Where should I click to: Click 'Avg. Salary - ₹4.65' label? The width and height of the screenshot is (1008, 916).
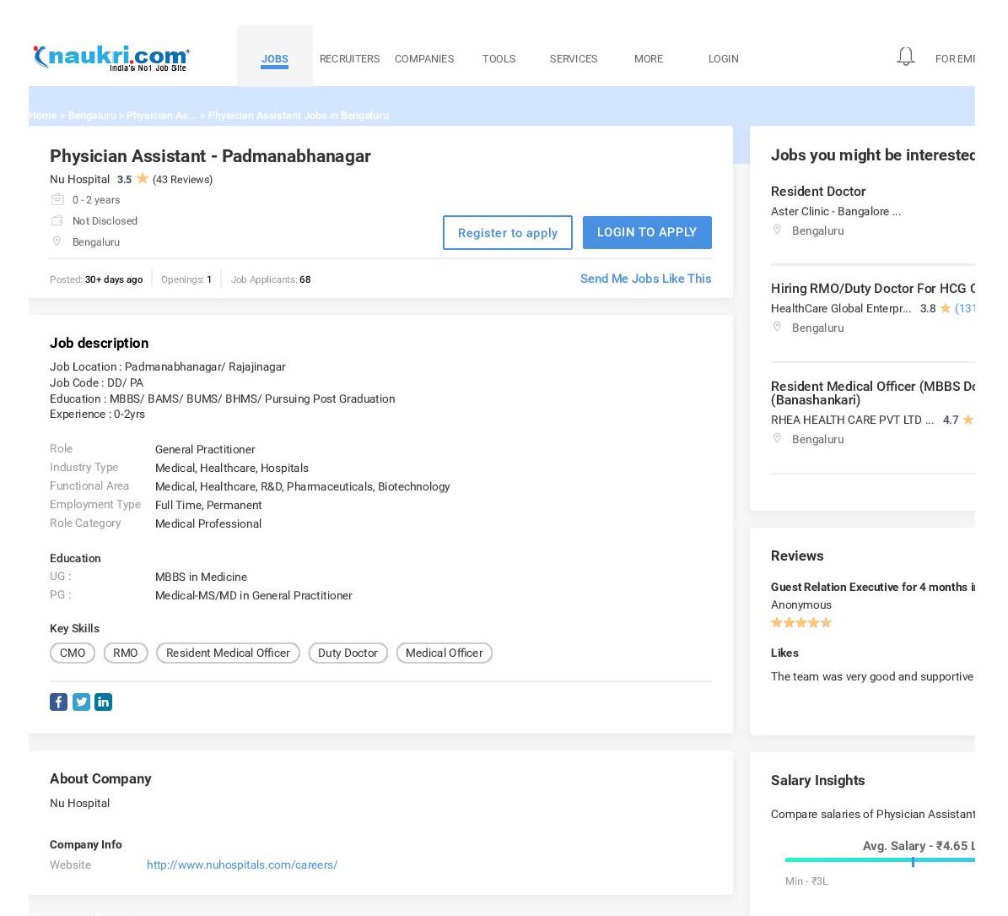(919, 846)
